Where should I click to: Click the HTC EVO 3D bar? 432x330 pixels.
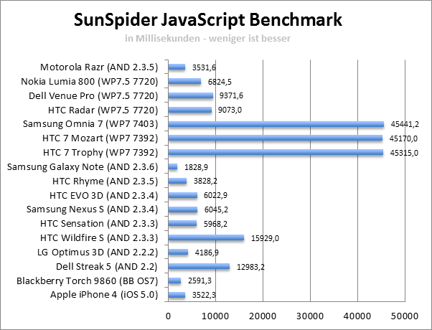(x=183, y=195)
